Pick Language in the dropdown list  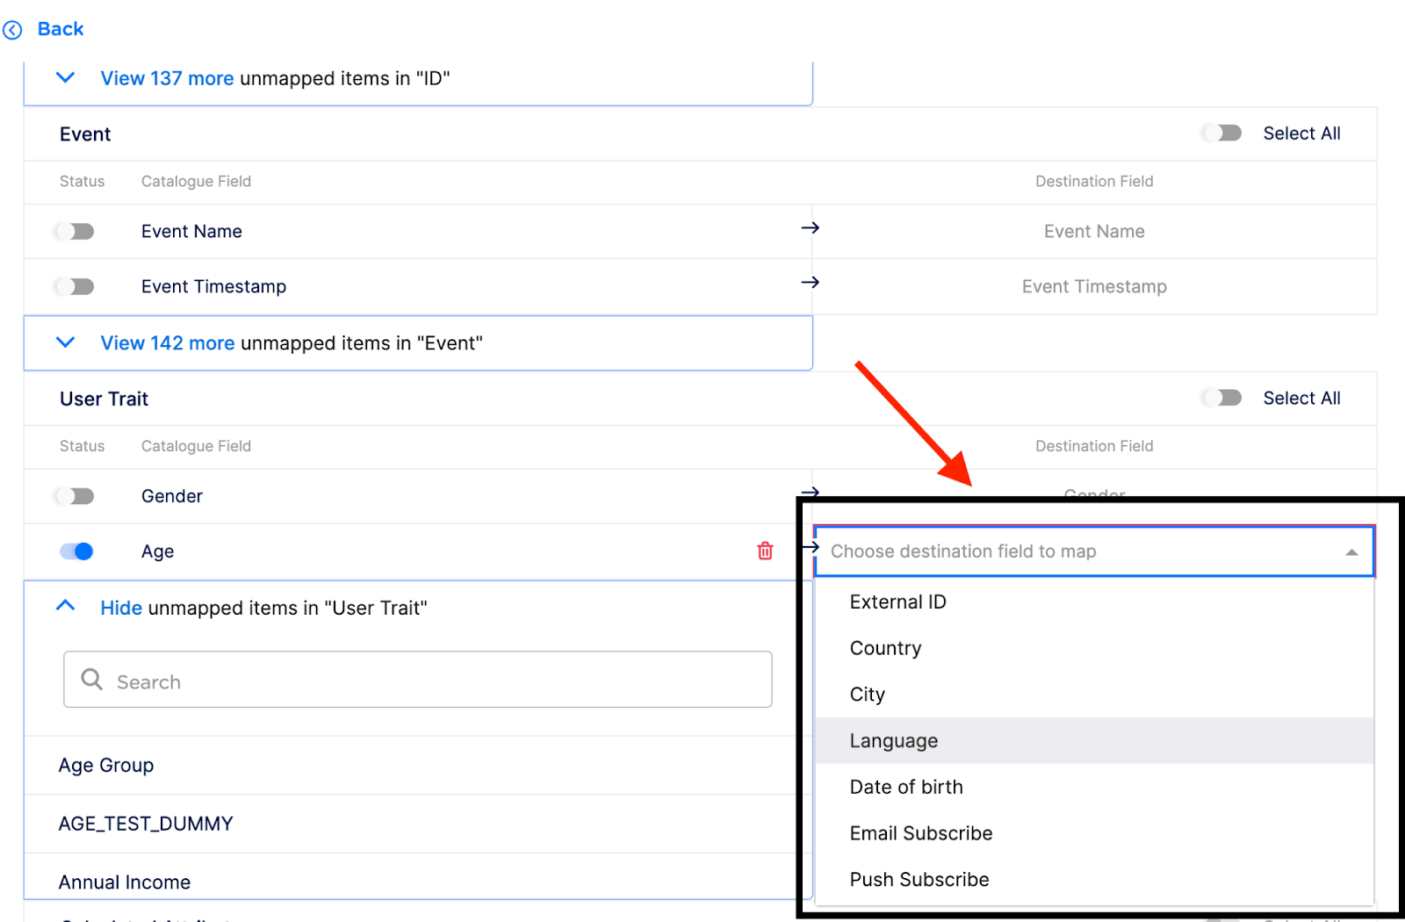[x=893, y=741]
